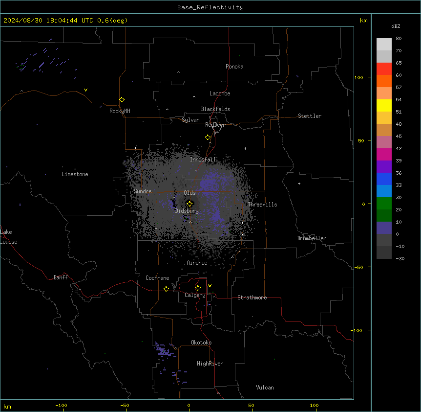The image size is (421, 412).
Task: Click the Sylvan label
Action: [190, 120]
